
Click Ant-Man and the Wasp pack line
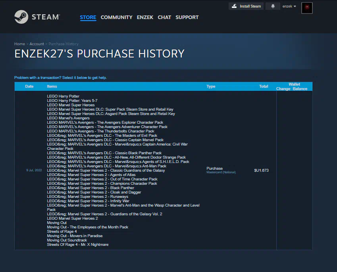pos(123,207)
